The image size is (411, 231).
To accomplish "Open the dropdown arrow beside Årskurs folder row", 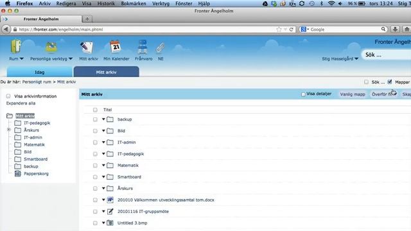I will (103, 188).
